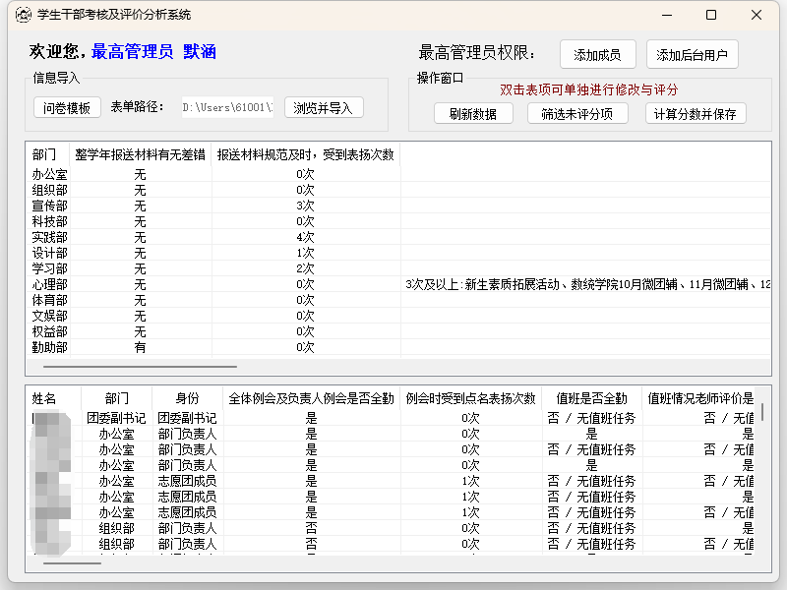Open the 问卷模板 questionnaire template
The width and height of the screenshot is (787, 590).
click(x=68, y=108)
